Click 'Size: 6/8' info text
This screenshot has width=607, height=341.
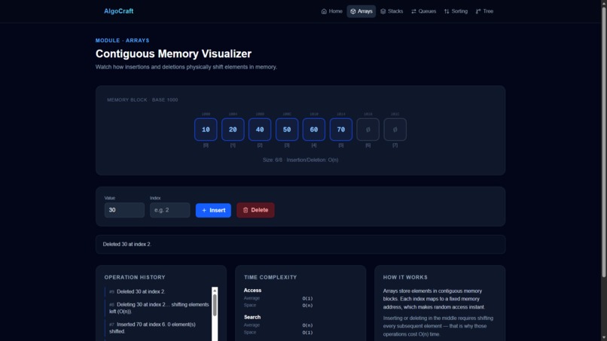(273, 160)
